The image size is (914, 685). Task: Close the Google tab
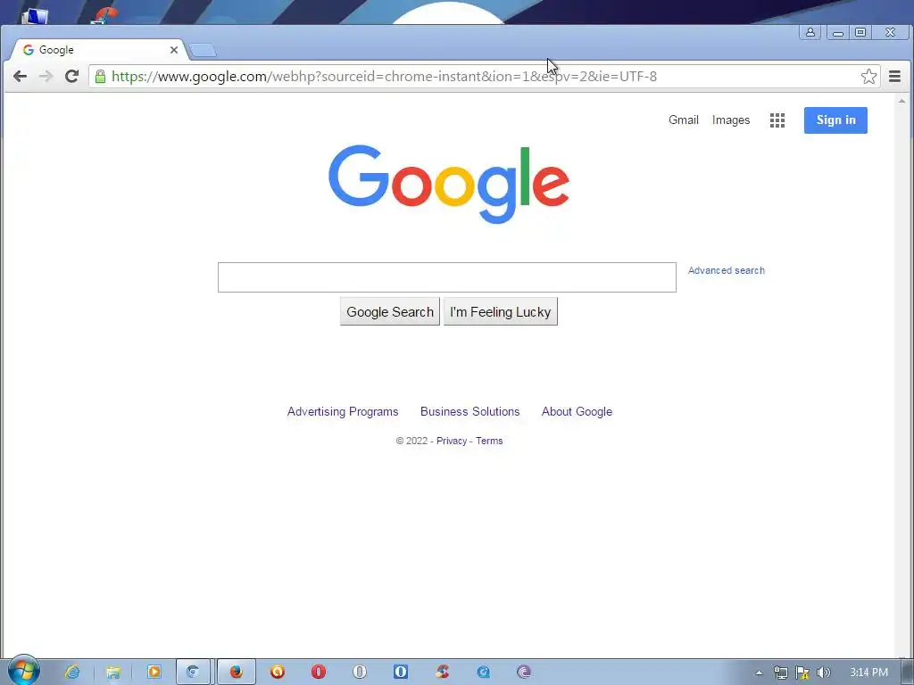[x=174, y=50]
